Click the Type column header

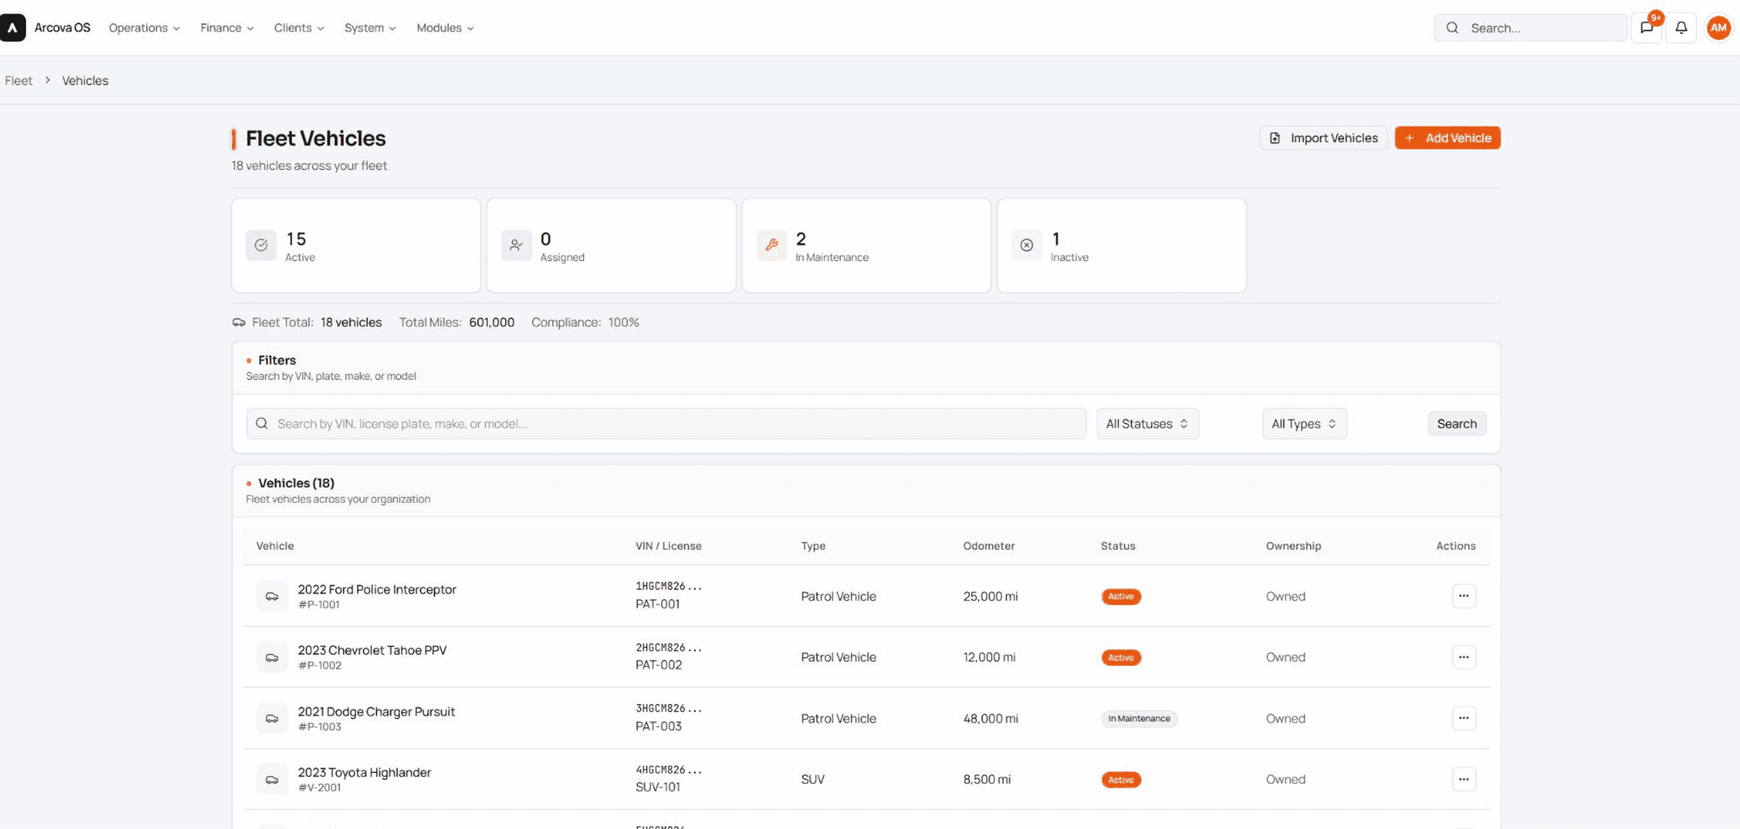click(813, 546)
